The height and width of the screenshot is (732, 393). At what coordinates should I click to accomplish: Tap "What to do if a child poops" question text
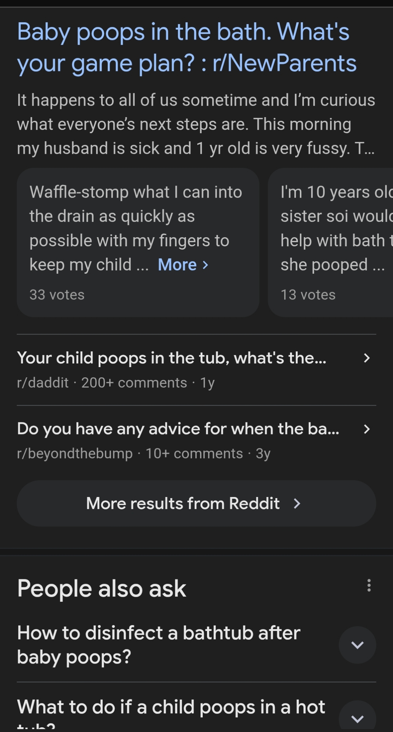171,707
